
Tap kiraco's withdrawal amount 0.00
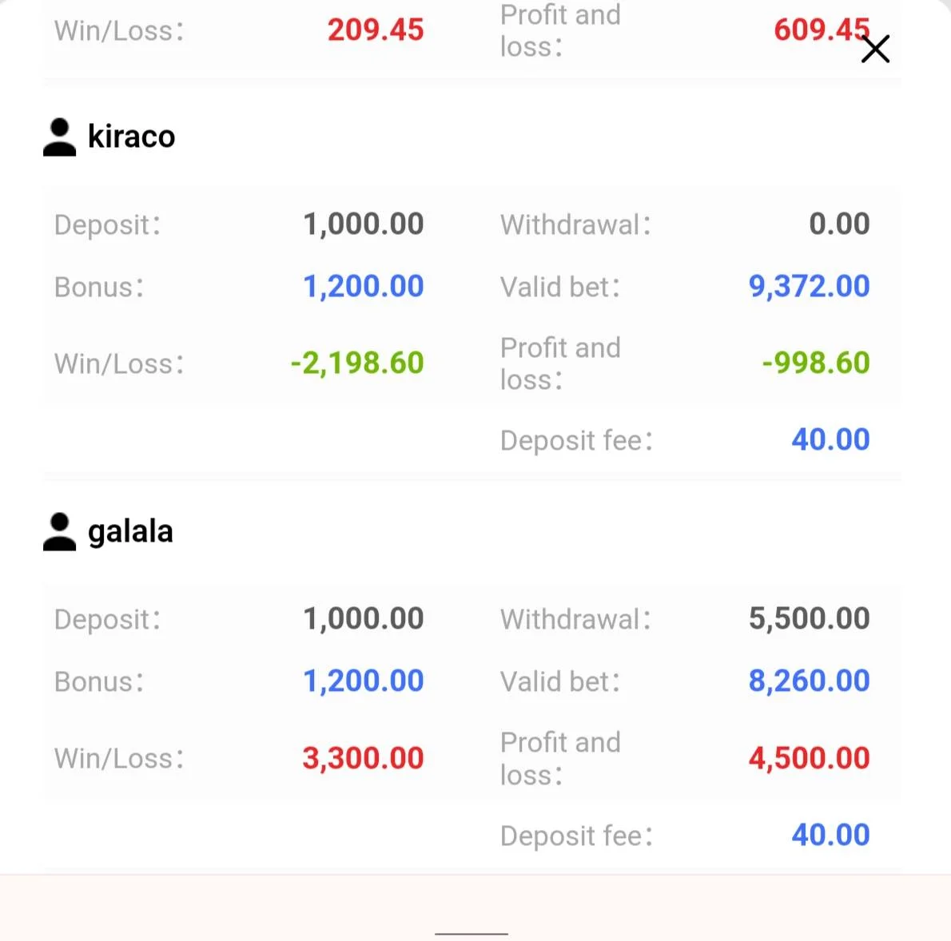pos(839,224)
